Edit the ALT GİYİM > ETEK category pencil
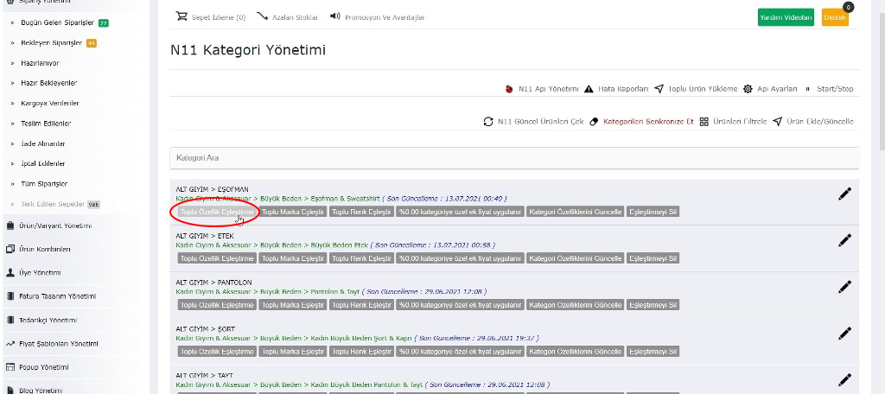This screenshot has height=394, width=885. click(x=844, y=240)
